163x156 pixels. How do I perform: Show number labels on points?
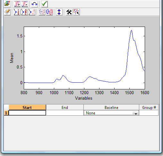pos(17,12)
